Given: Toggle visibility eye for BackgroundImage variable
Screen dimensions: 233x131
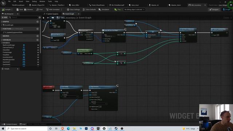Looking at the screenshot, I should click(x=38, y=45).
